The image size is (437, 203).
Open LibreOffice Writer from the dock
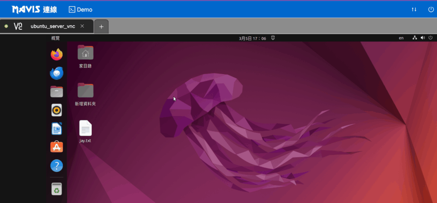57,129
